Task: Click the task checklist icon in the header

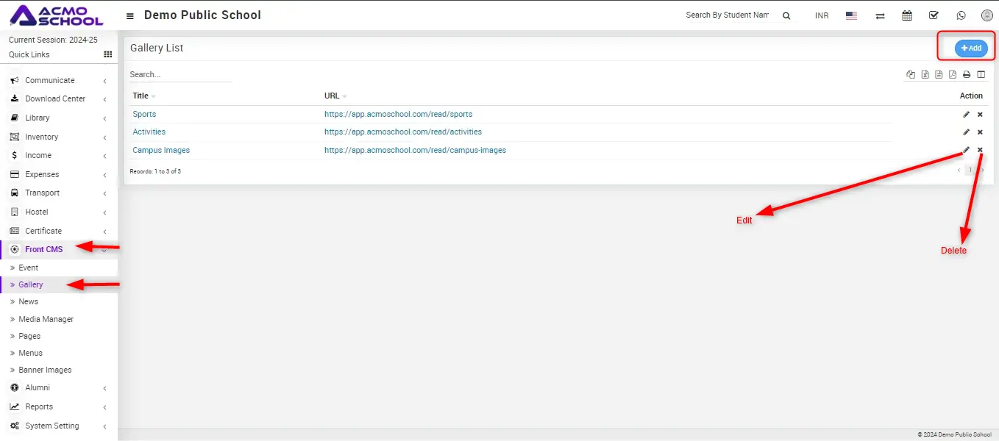Action: click(x=934, y=15)
